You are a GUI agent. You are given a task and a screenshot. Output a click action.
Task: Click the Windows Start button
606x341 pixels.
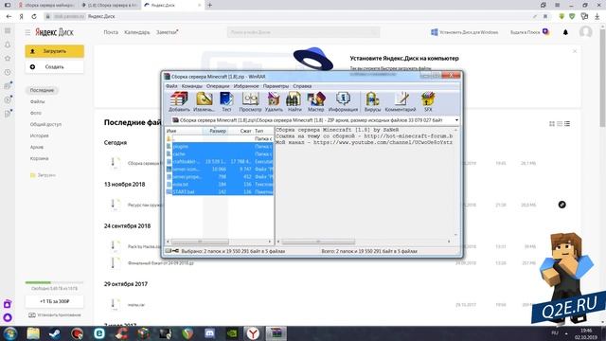tap(10, 332)
